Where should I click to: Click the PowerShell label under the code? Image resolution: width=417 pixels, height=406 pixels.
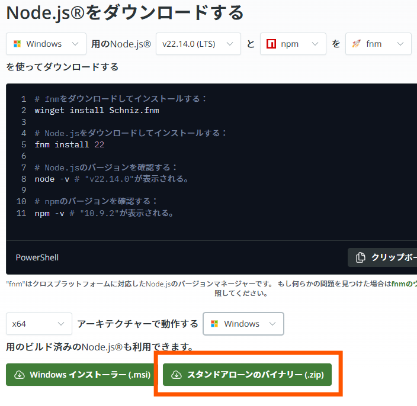[37, 257]
